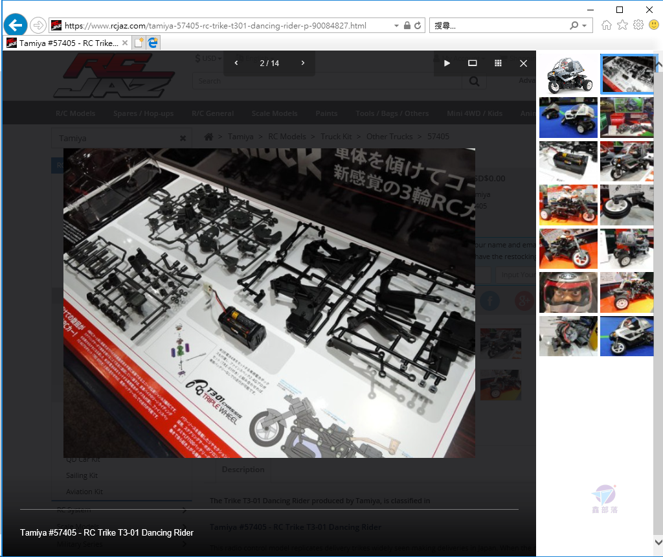Screen dimensions: 663x557
Task: Select the white trike thumbnail (first image)
Action: 568,74
